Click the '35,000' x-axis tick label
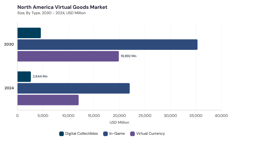253x142 pixels. tap(196, 115)
